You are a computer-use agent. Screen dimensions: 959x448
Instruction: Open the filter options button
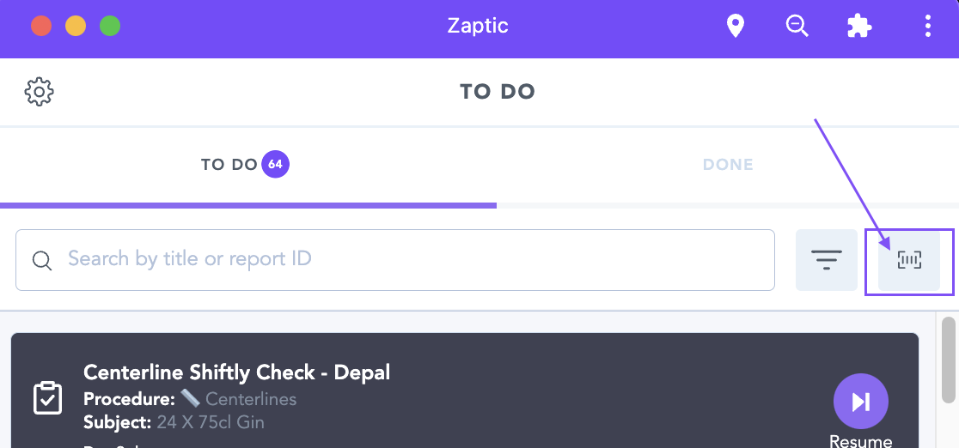coord(827,259)
